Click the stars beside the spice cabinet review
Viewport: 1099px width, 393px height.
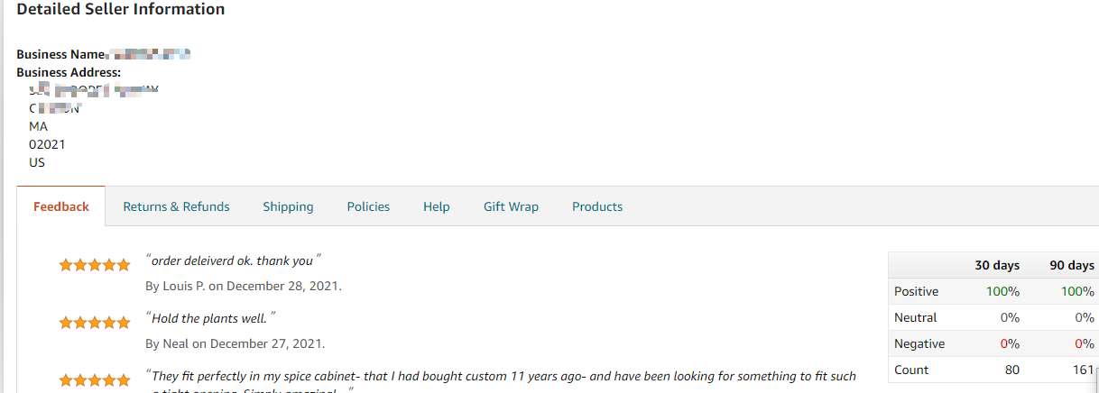[94, 379]
